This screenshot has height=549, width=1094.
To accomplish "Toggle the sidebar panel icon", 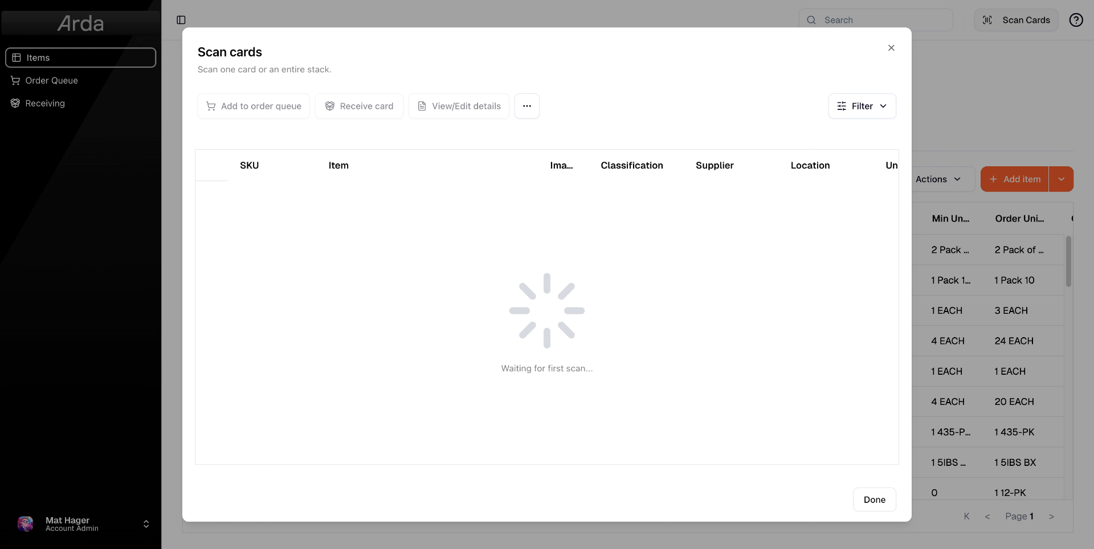I will [181, 20].
